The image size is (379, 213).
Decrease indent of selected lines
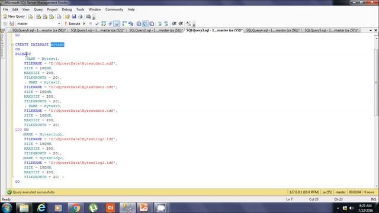point(174,24)
